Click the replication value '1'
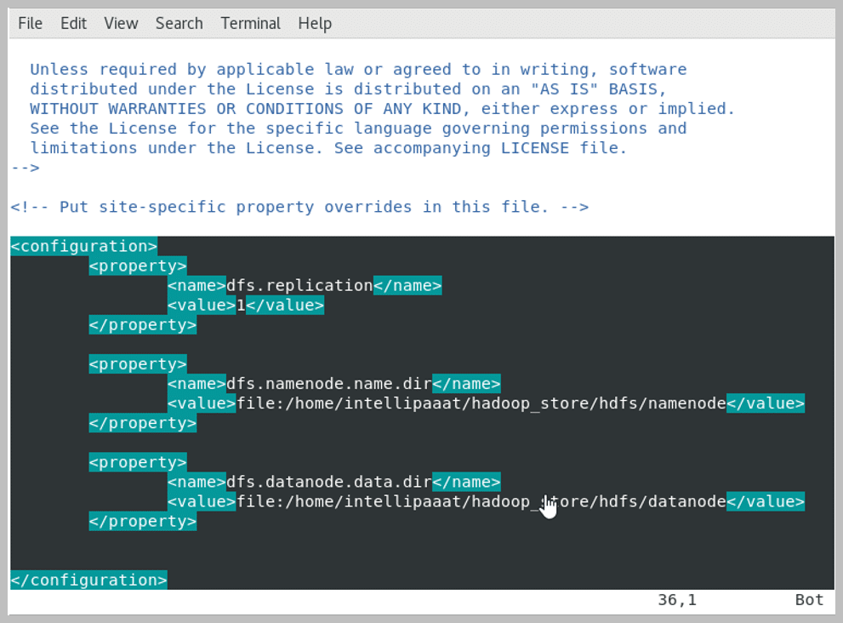Image resolution: width=843 pixels, height=623 pixels. [x=241, y=306]
